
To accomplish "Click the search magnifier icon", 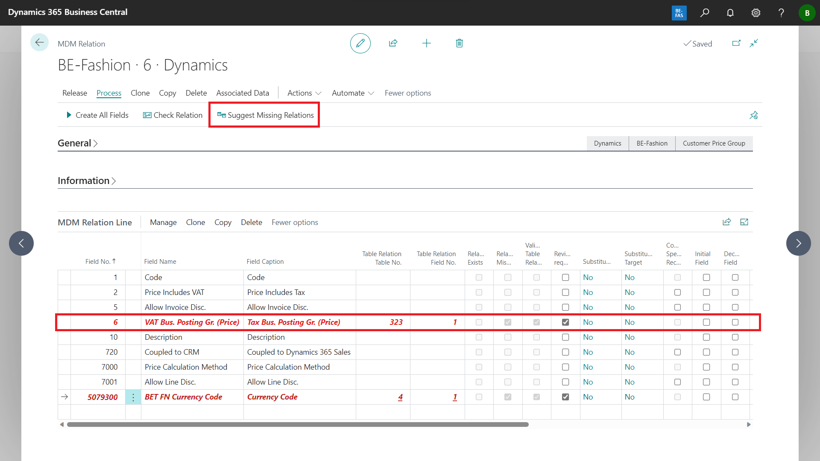I will pos(705,13).
